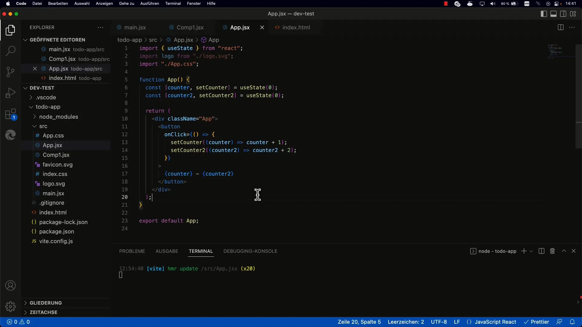Maximize the panel with caret icon

pos(564,251)
